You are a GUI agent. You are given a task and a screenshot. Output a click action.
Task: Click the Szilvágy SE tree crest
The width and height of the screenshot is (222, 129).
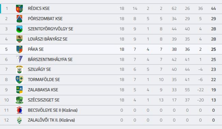point(19,69)
